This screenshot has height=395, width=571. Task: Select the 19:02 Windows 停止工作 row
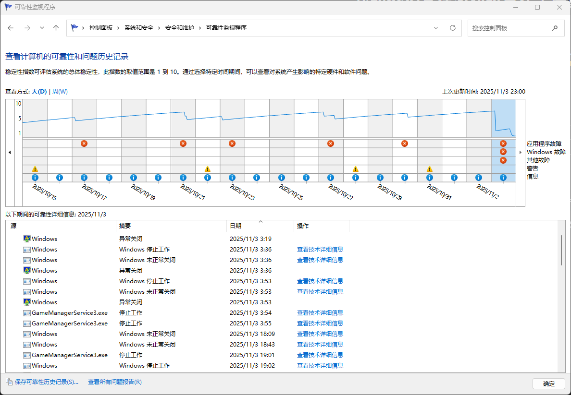click(282, 366)
